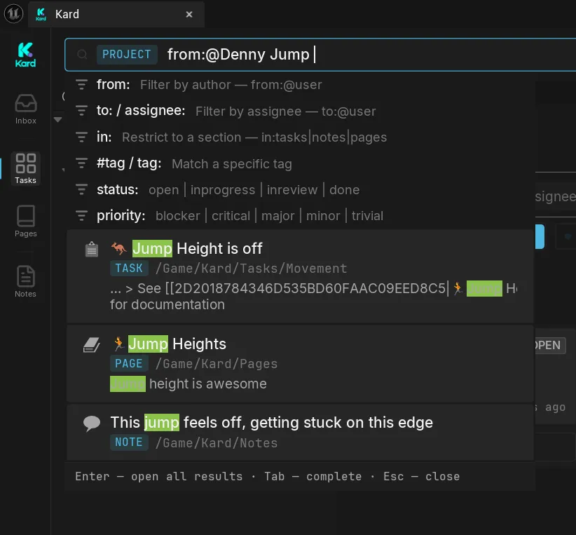Click filter icon beside #tag / tag:

pos(81,163)
